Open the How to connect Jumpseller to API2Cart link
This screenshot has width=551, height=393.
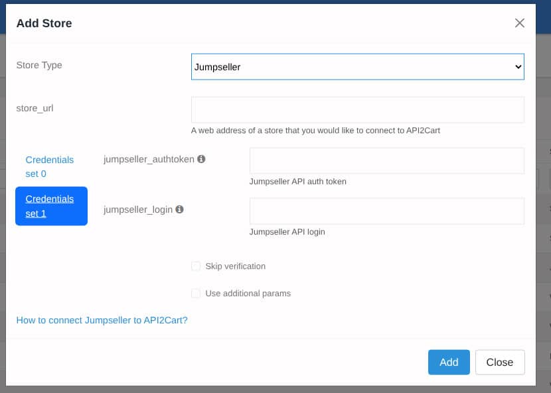point(101,319)
